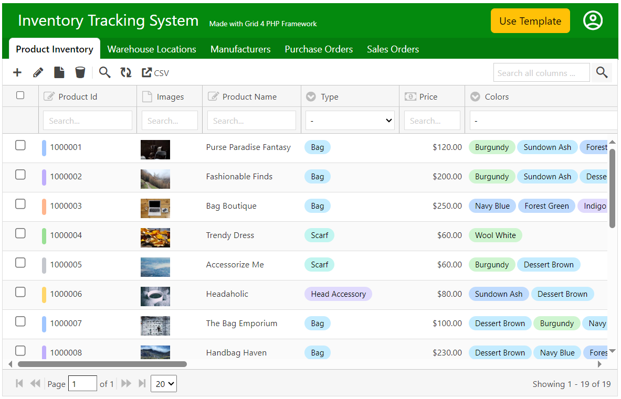Click the clone record document icon
The height and width of the screenshot is (399, 621).
pyautogui.click(x=59, y=73)
